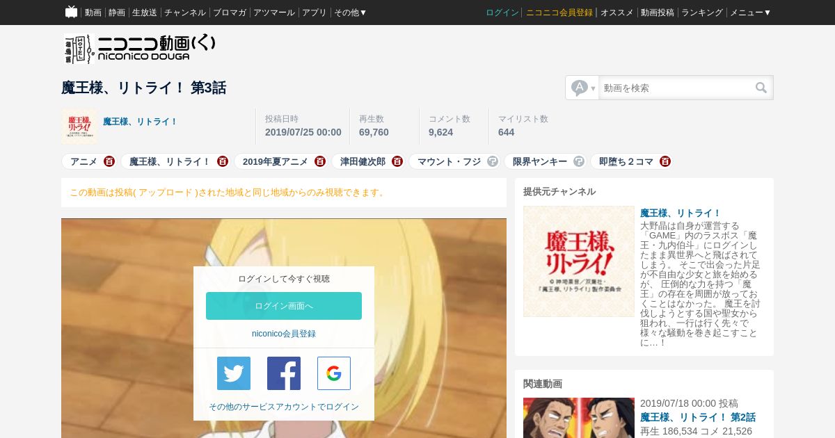Viewport: 835px width, 438px height.
Task: Open ランキング in top bar
Action: (702, 13)
